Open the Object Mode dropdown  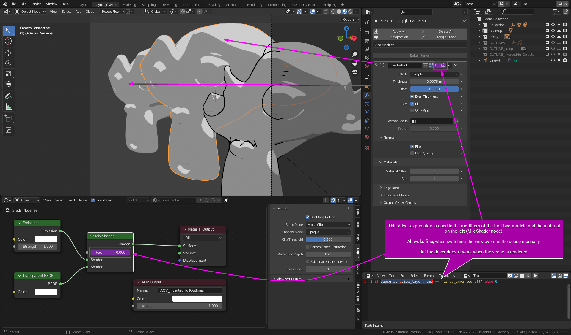click(30, 12)
